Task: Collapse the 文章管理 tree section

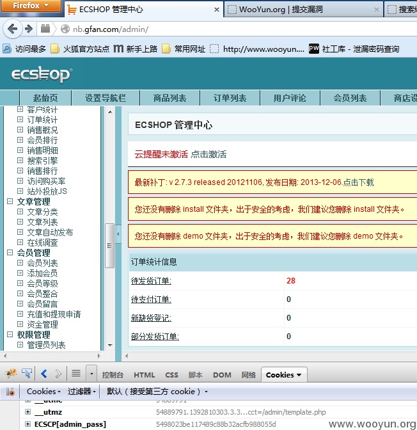Action: (10, 202)
